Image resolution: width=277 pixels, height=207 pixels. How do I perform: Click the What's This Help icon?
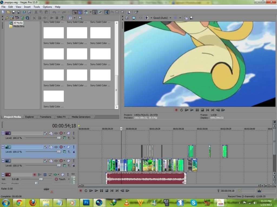click(x=136, y=12)
